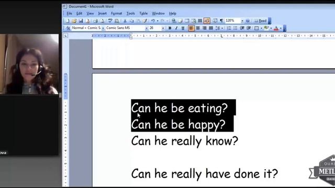Click the Permission icon next to Save
This screenshot has height=188, width=335.
click(87, 21)
